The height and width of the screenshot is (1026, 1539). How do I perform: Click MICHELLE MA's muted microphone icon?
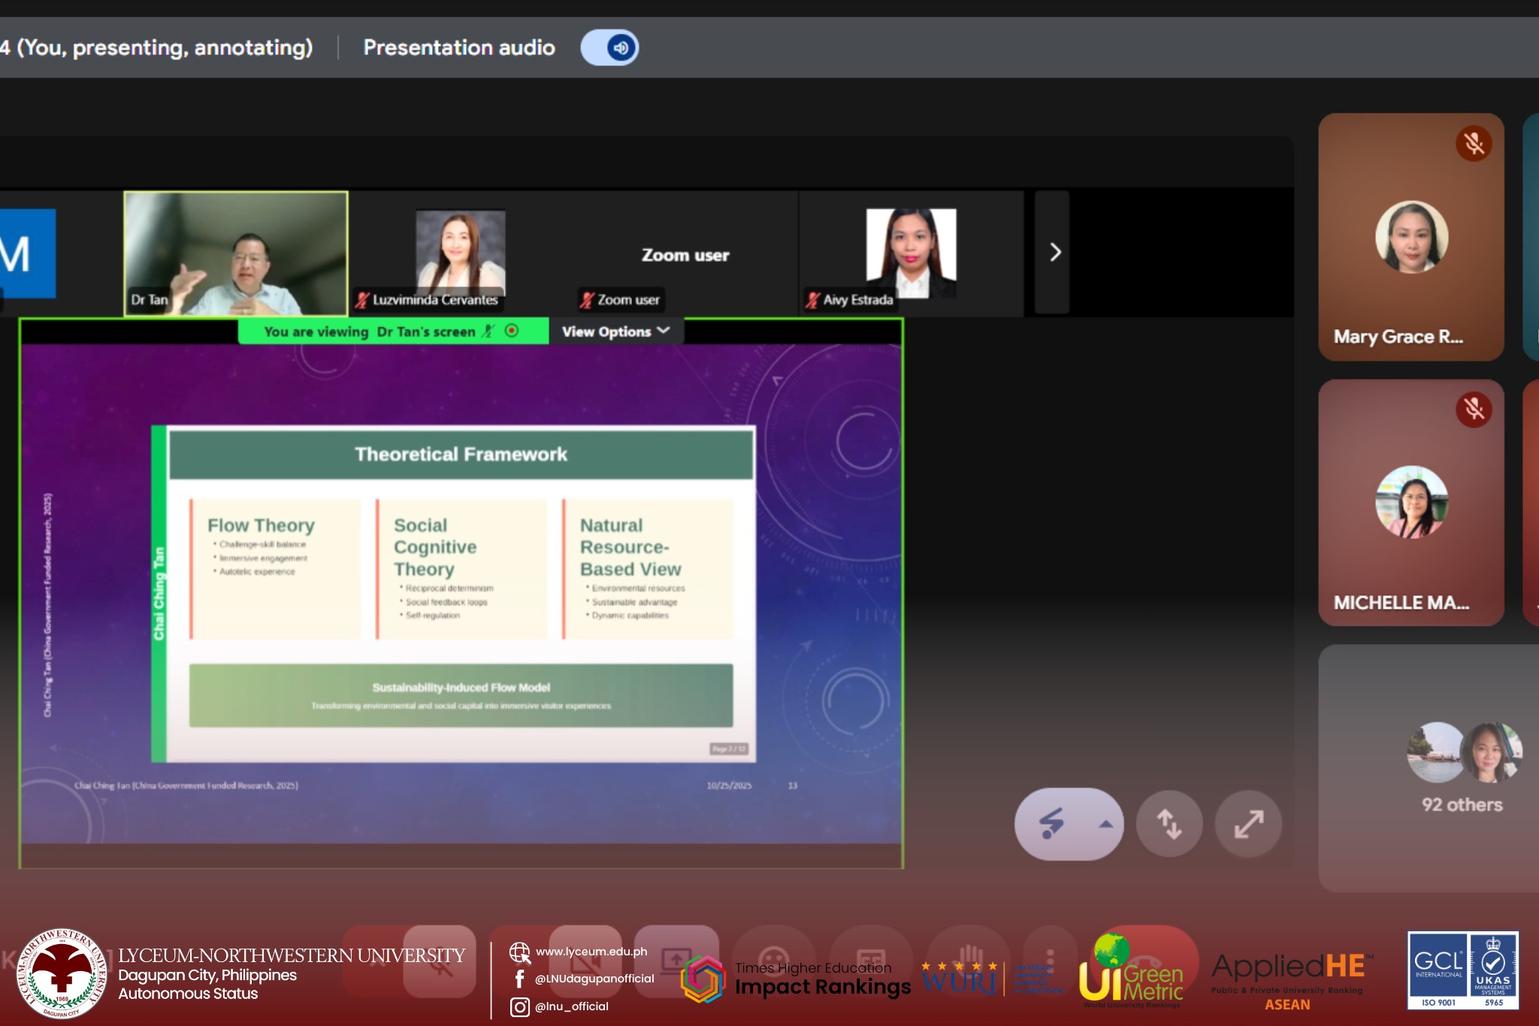click(1474, 410)
